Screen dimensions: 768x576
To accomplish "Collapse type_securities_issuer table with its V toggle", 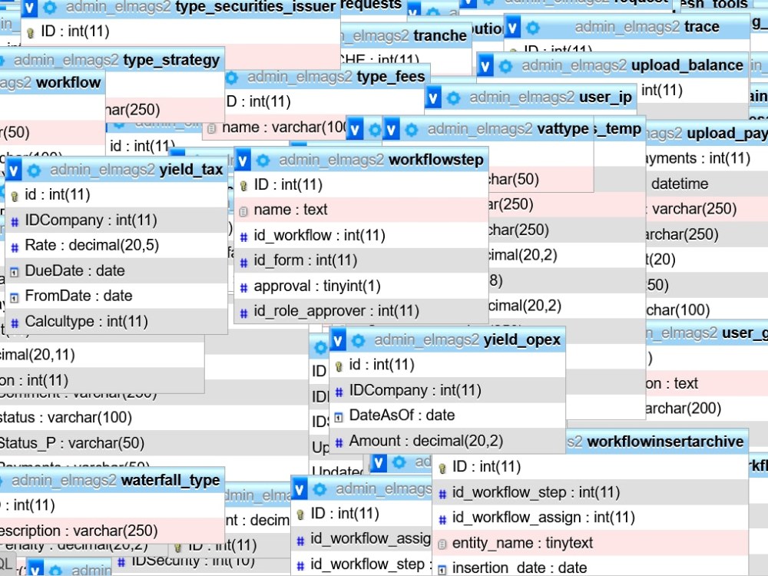I will (29, 8).
